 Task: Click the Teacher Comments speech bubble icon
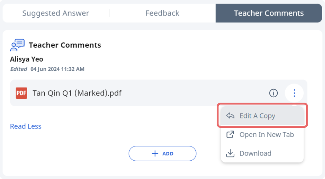click(x=17, y=45)
